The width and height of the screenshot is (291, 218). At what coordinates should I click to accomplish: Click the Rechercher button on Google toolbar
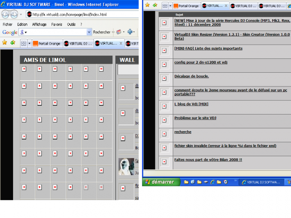coord(101,32)
